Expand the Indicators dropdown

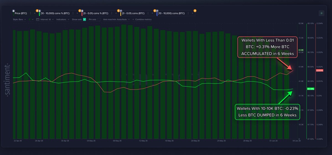tap(63, 19)
